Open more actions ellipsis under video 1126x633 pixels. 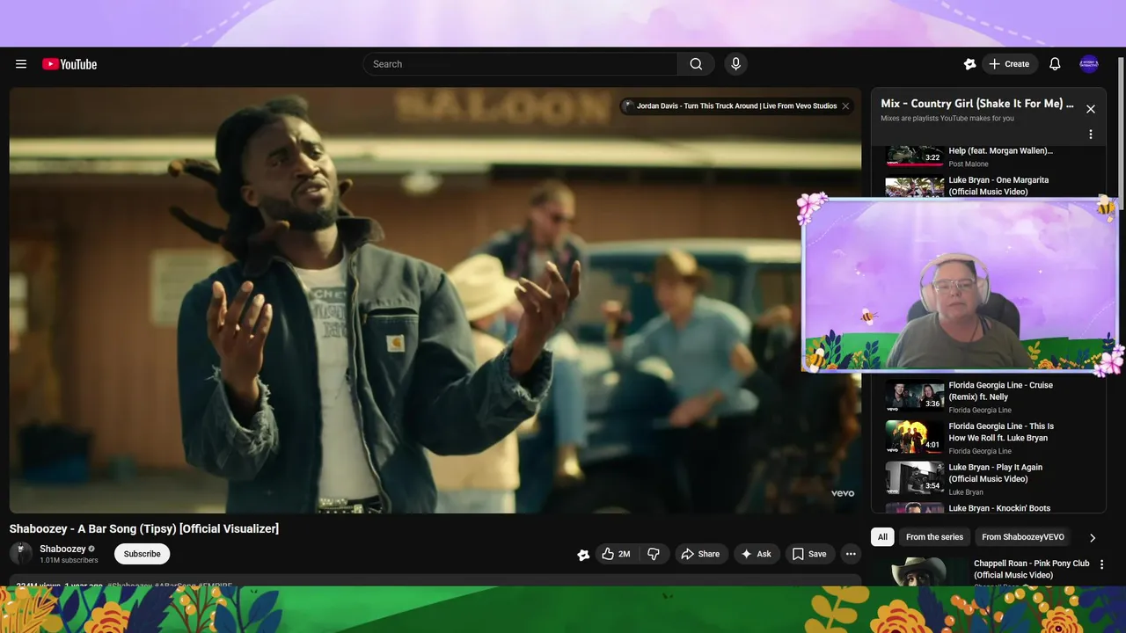(850, 554)
